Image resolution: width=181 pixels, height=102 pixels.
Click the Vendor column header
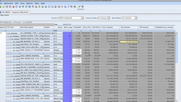(x=48, y=29)
